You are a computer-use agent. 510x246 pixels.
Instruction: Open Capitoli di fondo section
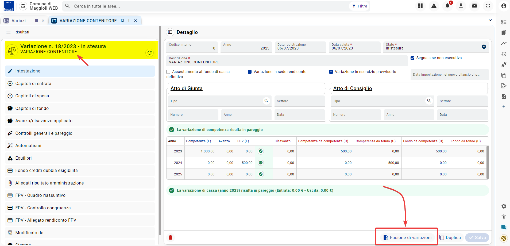click(80, 108)
